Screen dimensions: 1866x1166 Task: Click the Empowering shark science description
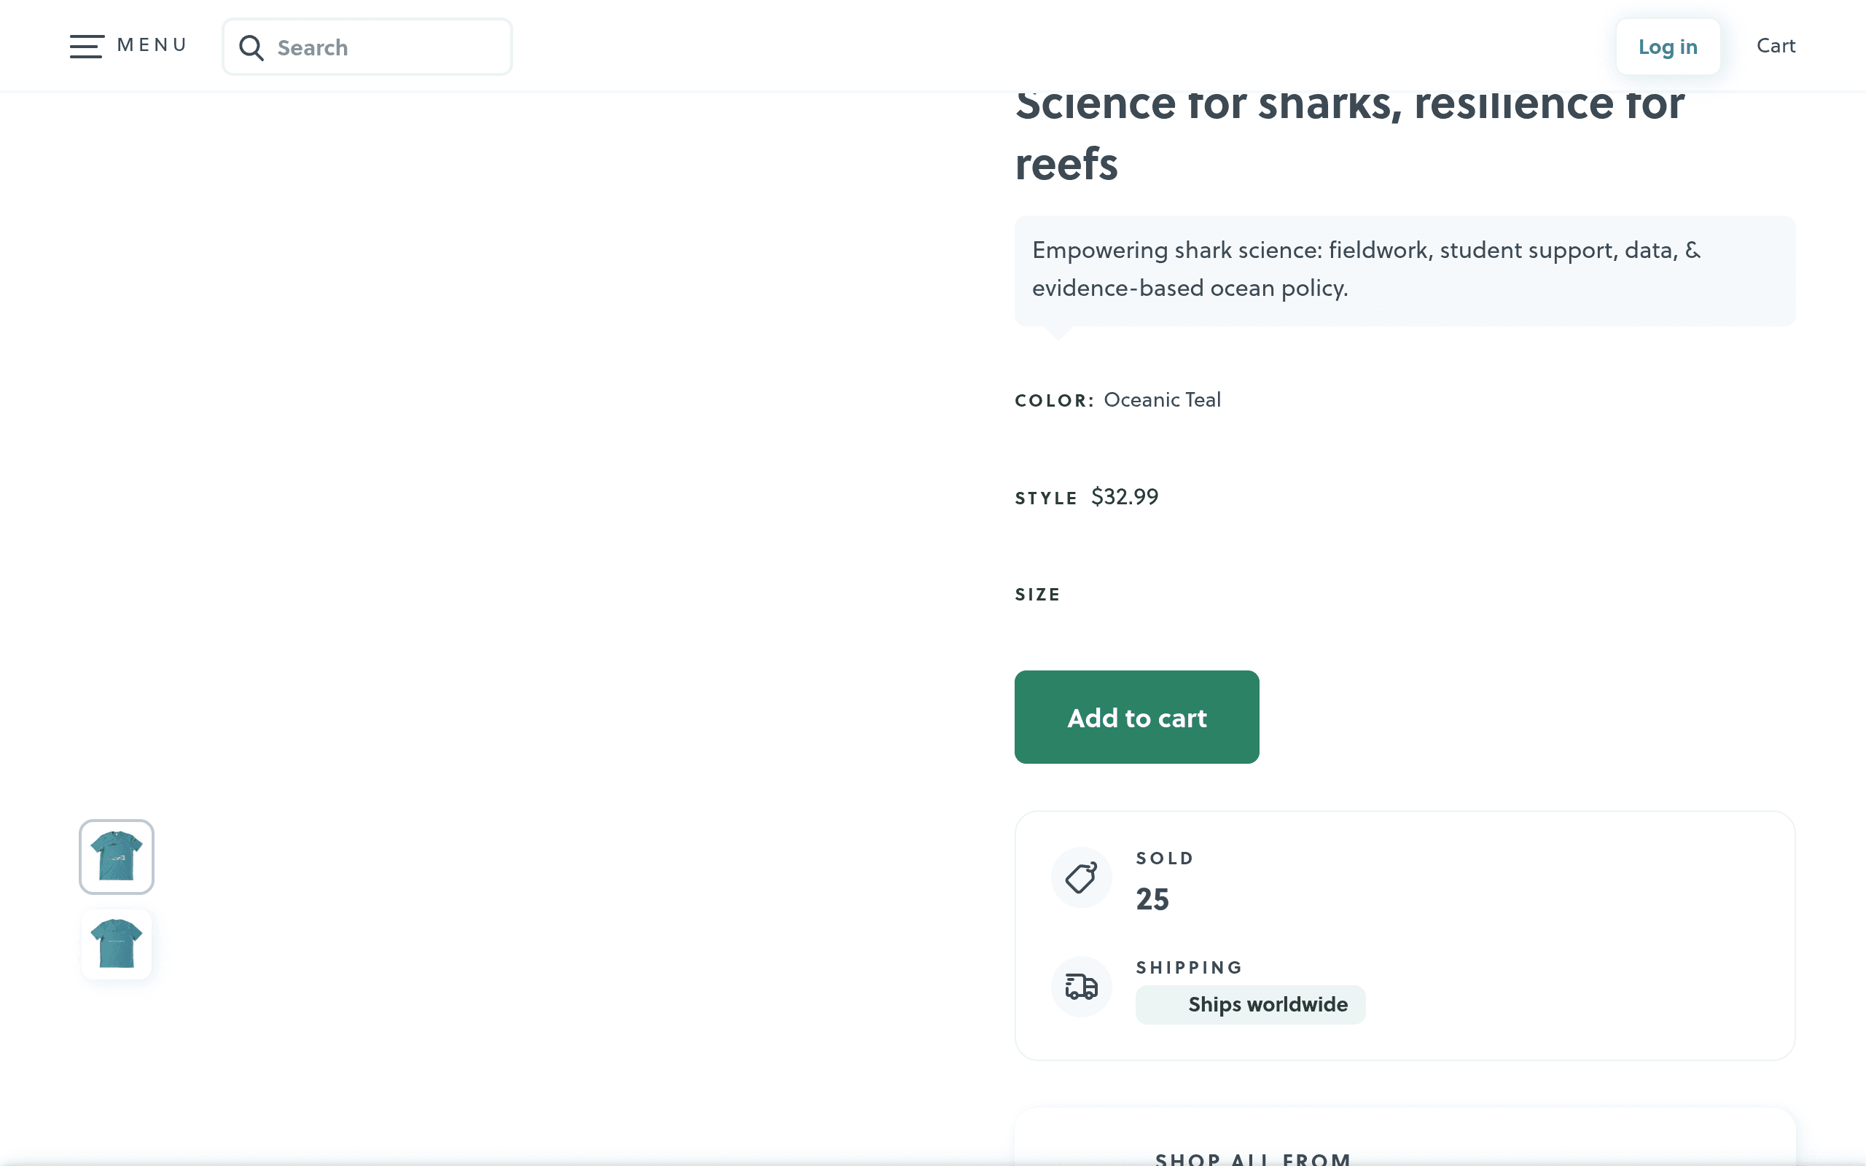point(1404,270)
